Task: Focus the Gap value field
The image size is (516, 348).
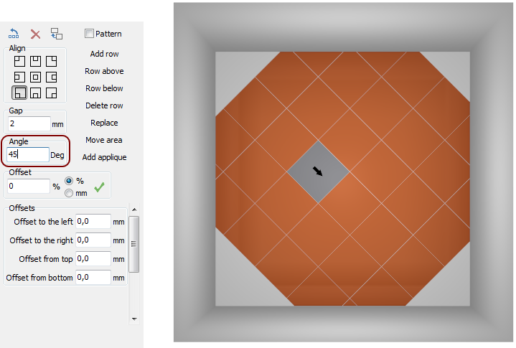Action: pyautogui.click(x=29, y=123)
